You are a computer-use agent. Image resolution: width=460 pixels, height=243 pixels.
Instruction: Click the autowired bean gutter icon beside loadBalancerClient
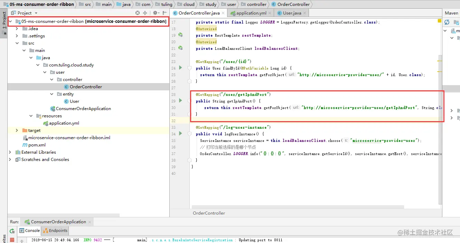point(180,48)
